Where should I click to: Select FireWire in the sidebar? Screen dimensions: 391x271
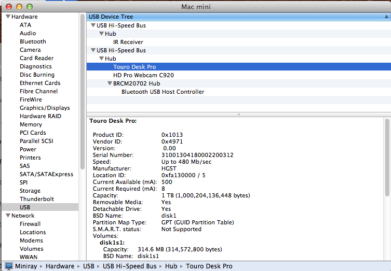click(x=31, y=99)
